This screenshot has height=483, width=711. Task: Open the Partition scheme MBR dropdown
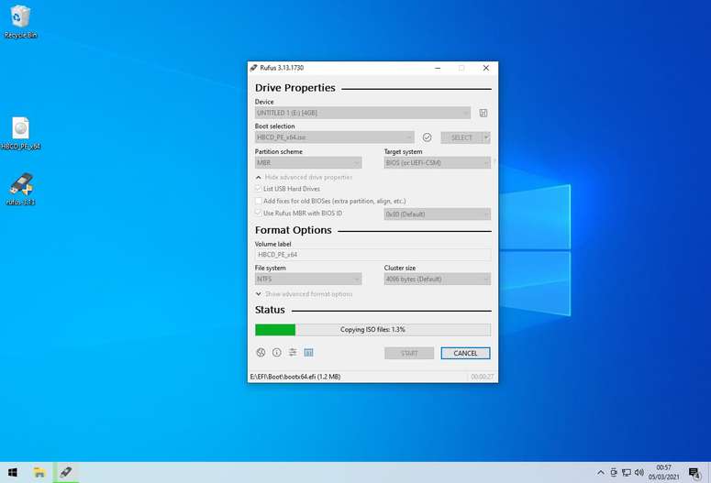click(308, 162)
